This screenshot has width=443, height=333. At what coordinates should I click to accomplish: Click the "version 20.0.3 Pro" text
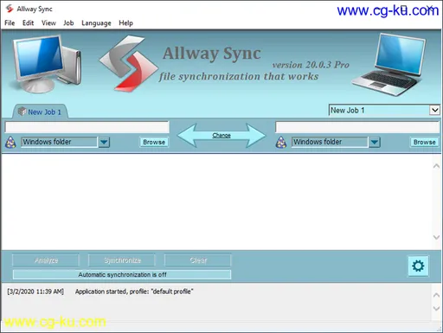click(311, 65)
